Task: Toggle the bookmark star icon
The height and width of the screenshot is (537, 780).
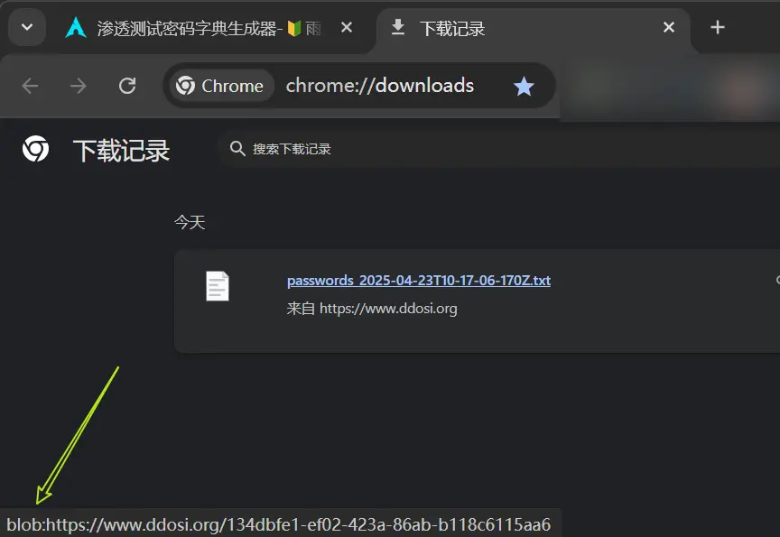Action: (524, 86)
